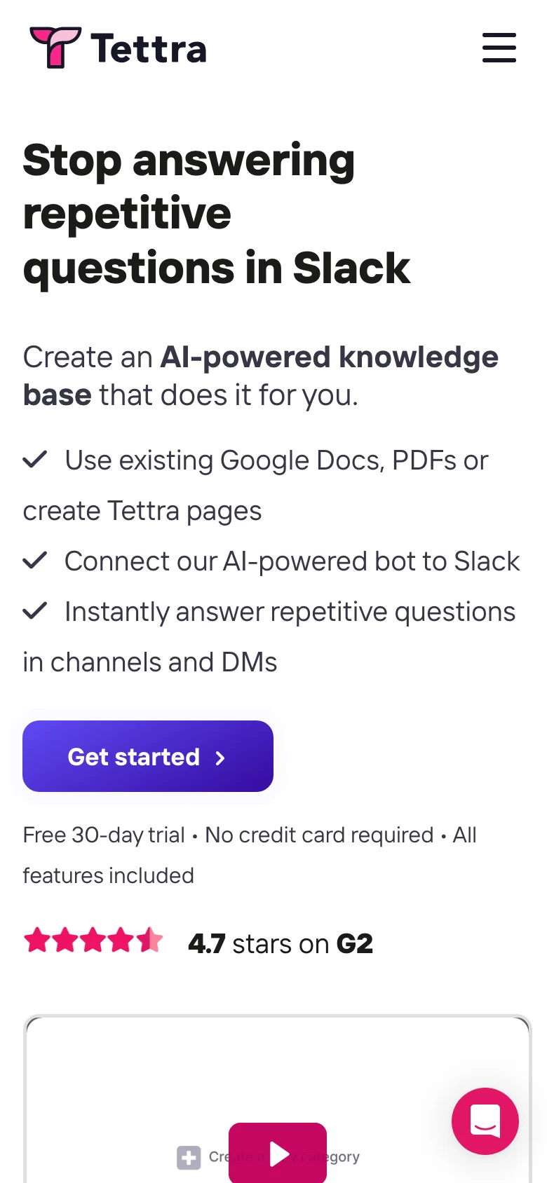Viewport: 547px width, 1183px height.
Task: Click the bold G2 text
Action: 355,944
